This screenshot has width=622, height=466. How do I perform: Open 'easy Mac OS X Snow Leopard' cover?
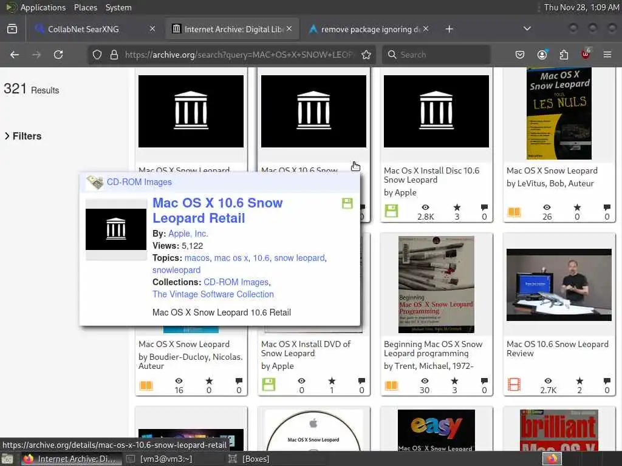click(x=436, y=430)
